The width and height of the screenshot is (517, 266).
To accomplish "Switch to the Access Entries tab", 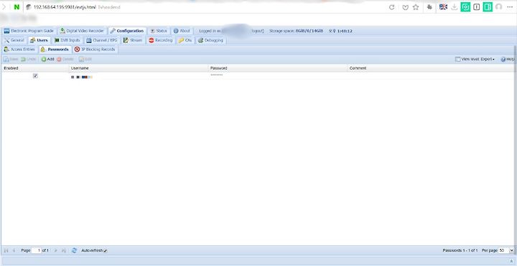I will coord(19,49).
